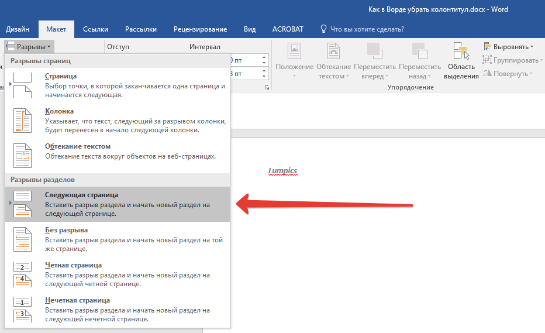Image resolution: width=545 pixels, height=333 pixels.
Task: Expand the Разрывы breaks dropdown
Action: click(x=29, y=46)
